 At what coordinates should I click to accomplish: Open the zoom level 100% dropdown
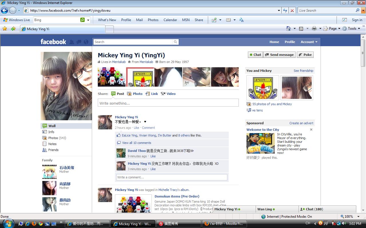click(358, 217)
